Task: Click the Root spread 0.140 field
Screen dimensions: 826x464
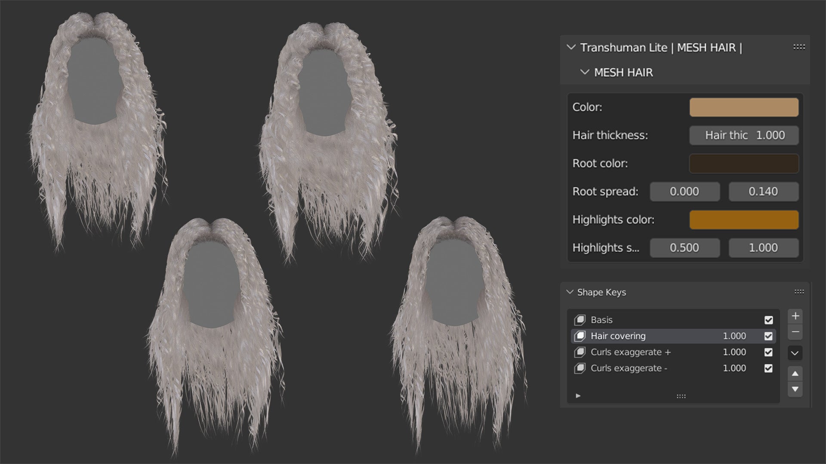Action: pyautogui.click(x=763, y=192)
